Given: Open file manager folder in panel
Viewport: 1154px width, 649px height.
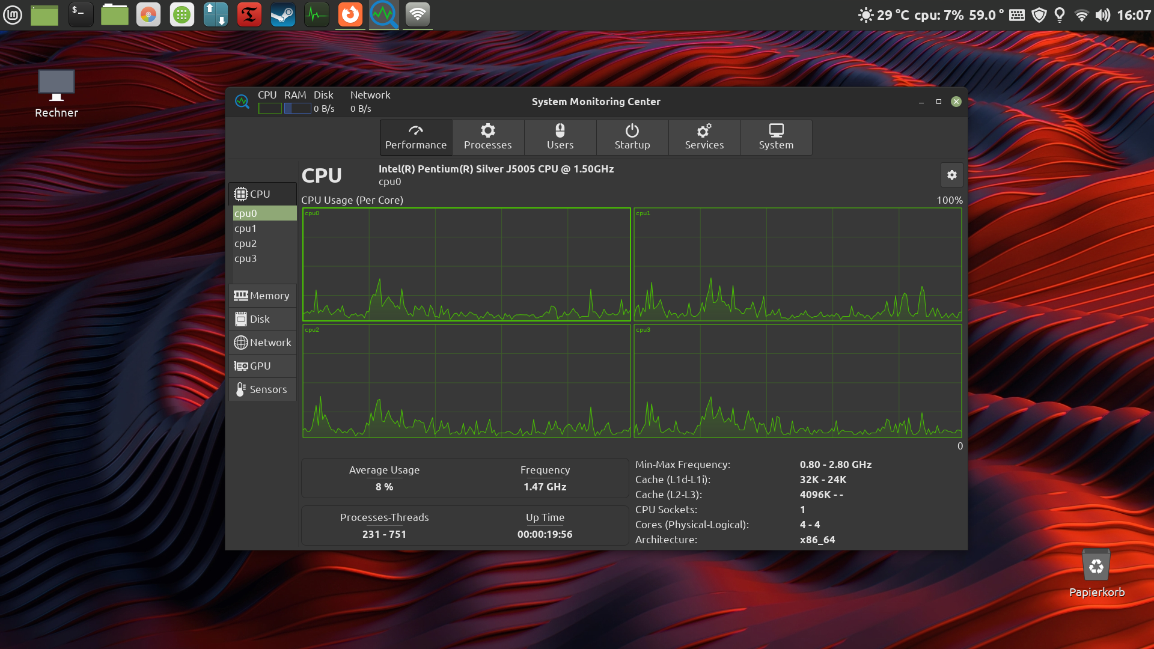Looking at the screenshot, I should pyautogui.click(x=114, y=14).
